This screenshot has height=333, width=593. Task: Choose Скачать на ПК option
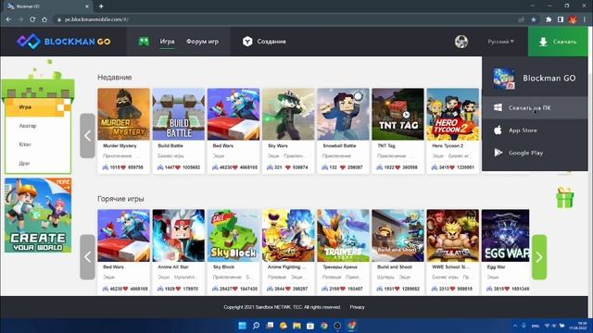pos(535,107)
